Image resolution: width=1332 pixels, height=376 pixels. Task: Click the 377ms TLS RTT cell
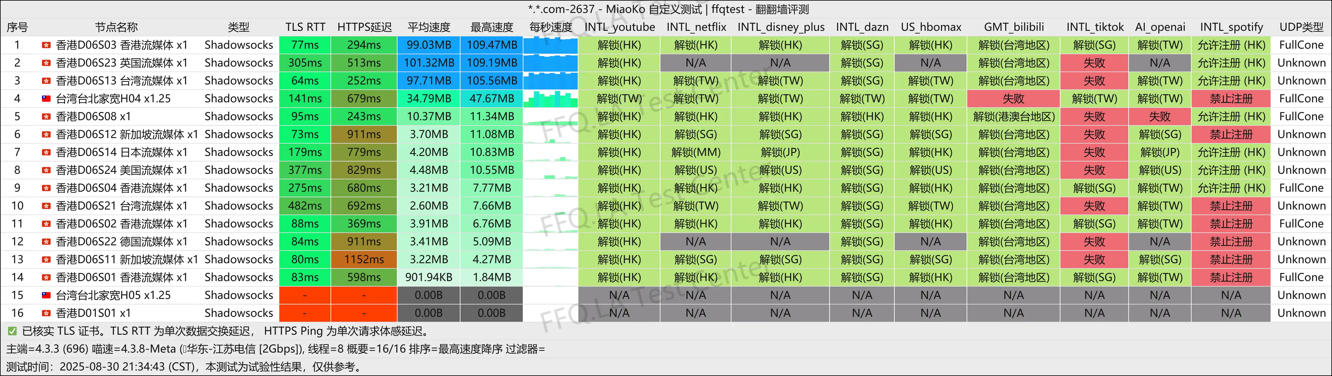[305, 170]
